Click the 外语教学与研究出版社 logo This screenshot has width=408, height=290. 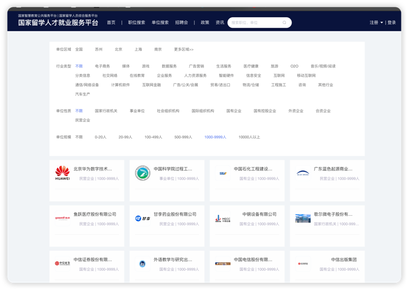[x=143, y=263]
